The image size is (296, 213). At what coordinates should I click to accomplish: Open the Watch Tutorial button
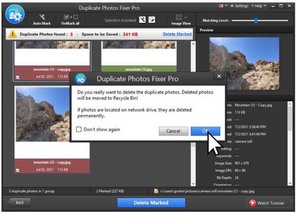pos(268,203)
